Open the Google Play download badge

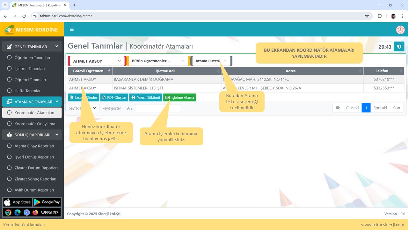coord(47,202)
